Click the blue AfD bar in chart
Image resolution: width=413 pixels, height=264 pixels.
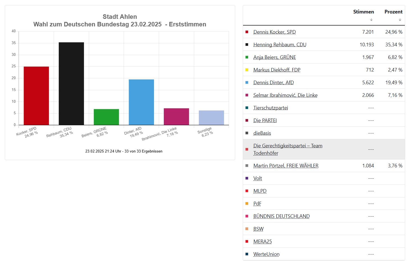coord(141,102)
